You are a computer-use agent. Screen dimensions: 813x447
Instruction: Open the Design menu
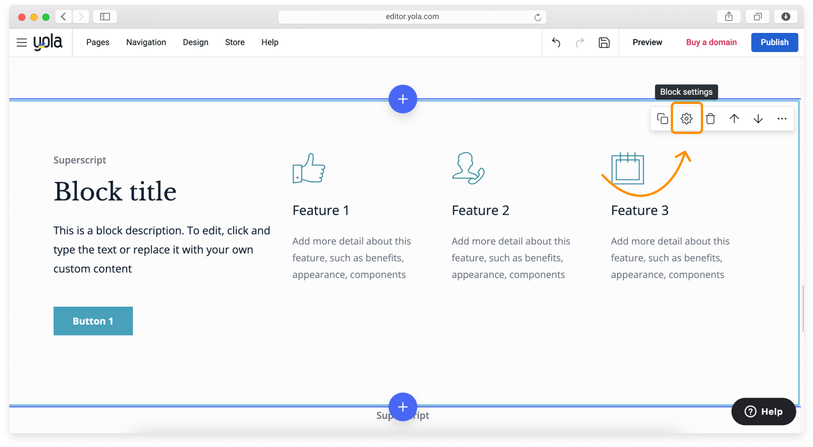[x=195, y=42]
